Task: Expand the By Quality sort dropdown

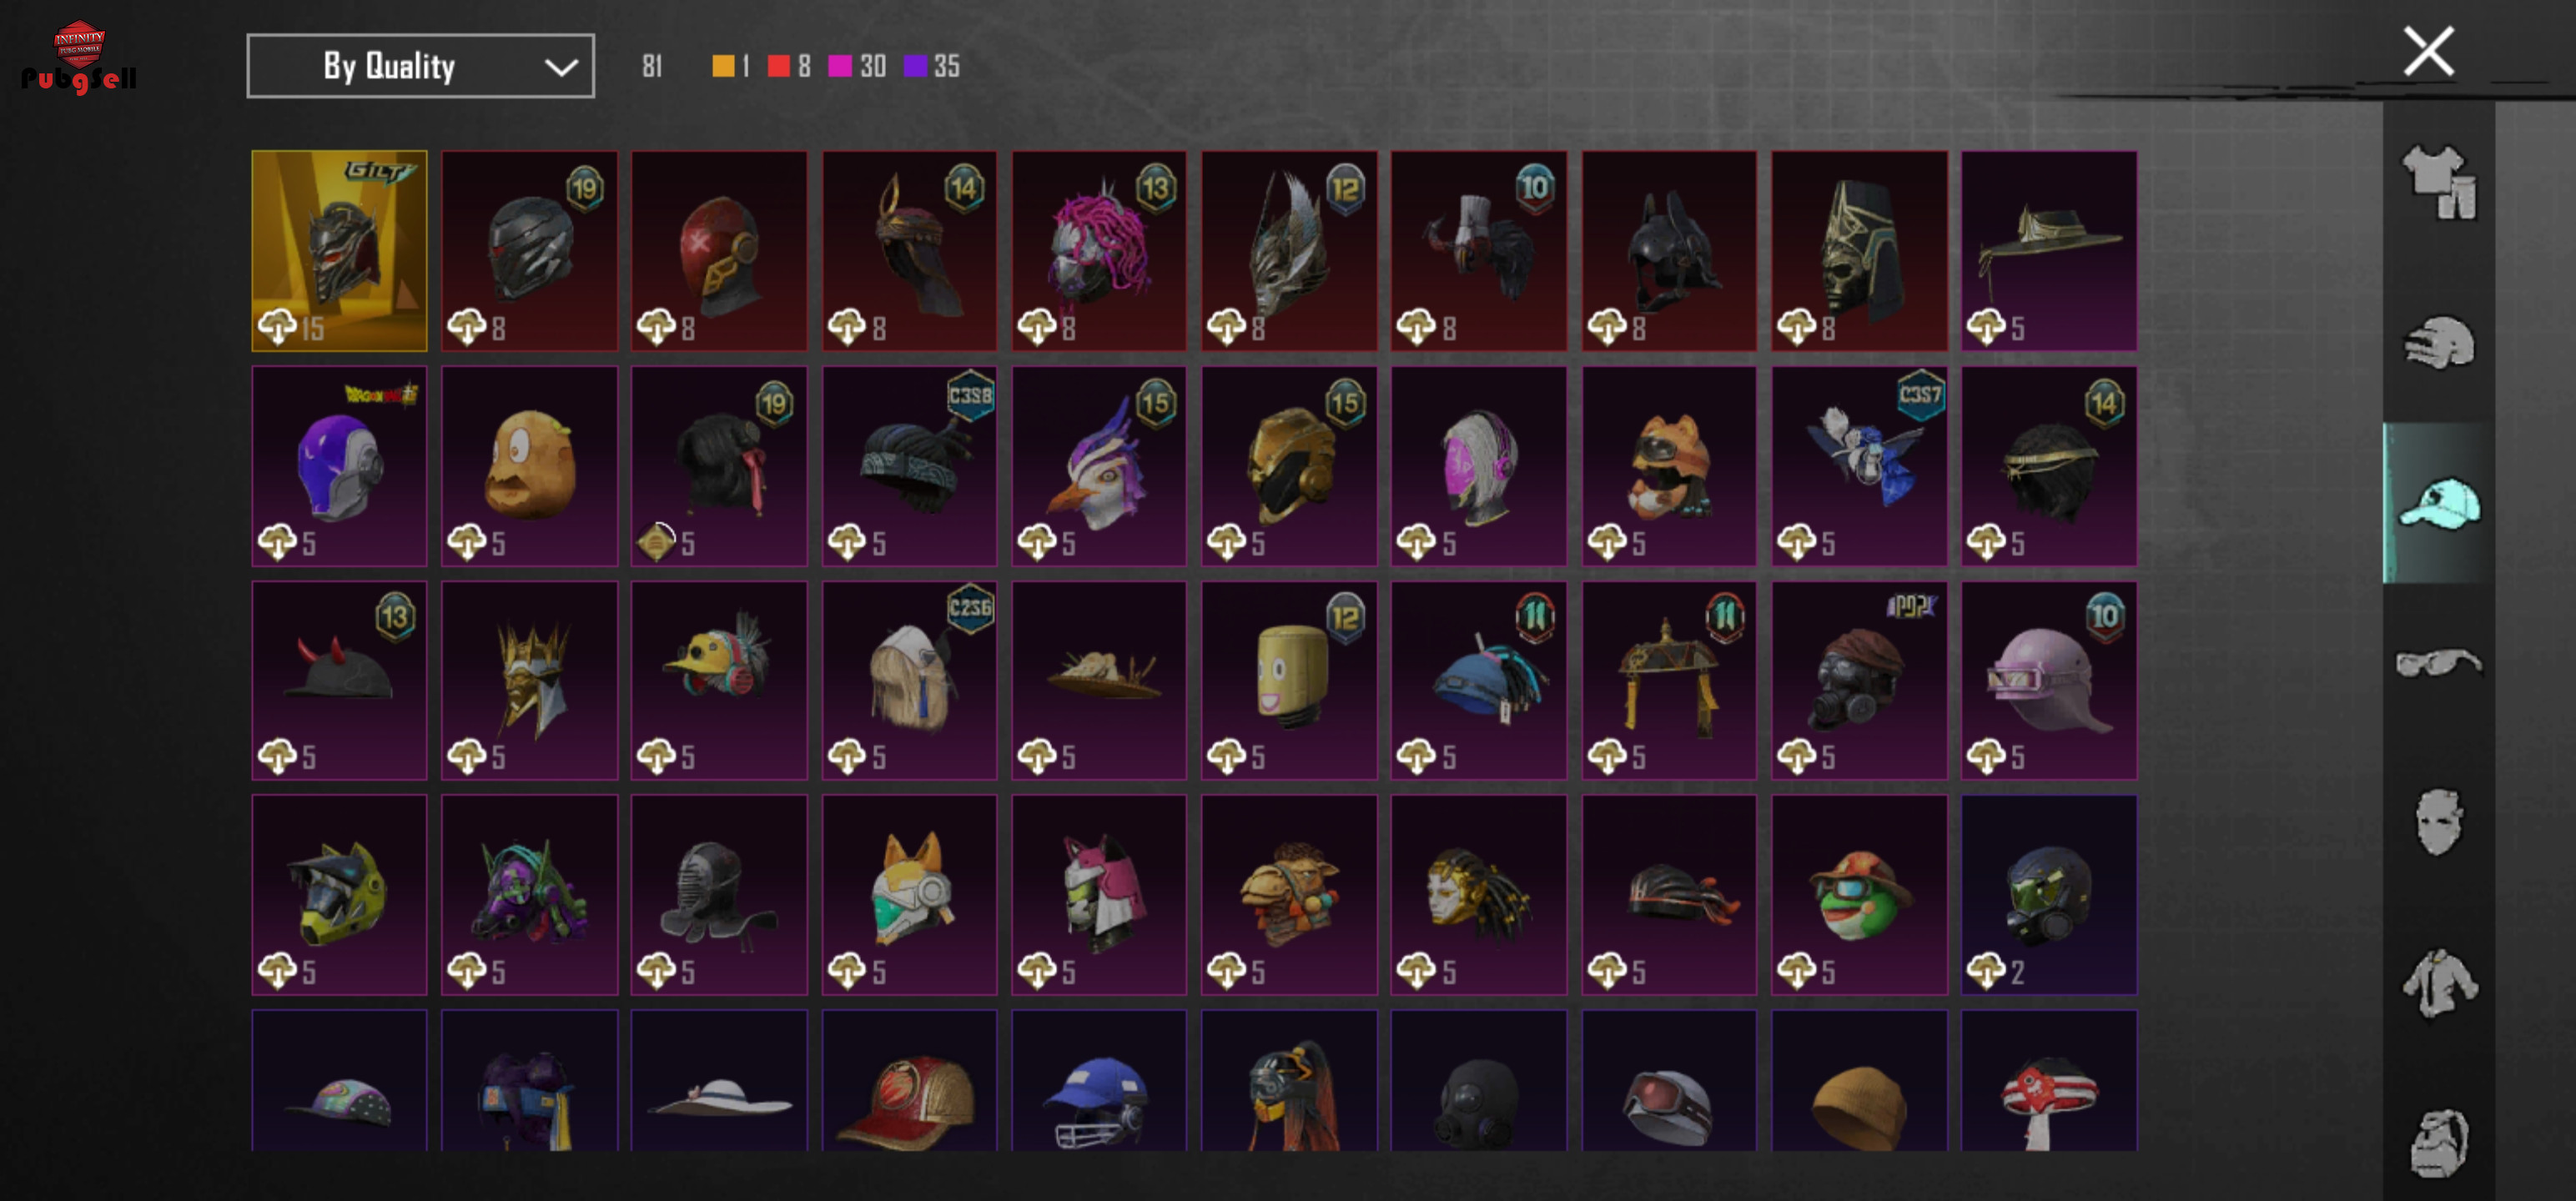Action: pos(420,66)
